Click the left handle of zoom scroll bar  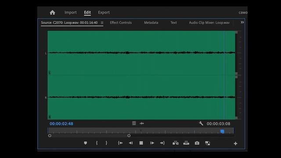tap(50, 136)
